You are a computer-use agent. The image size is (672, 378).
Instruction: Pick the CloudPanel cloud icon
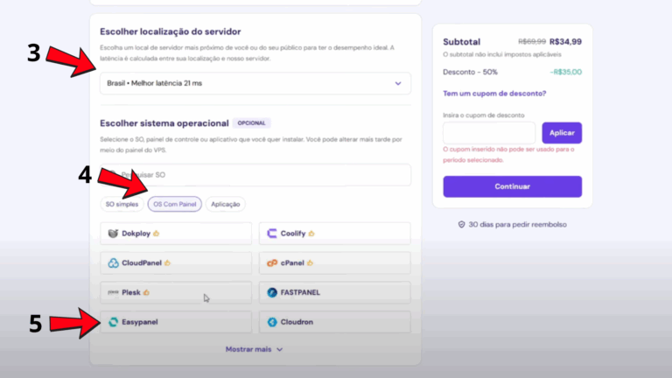(114, 262)
